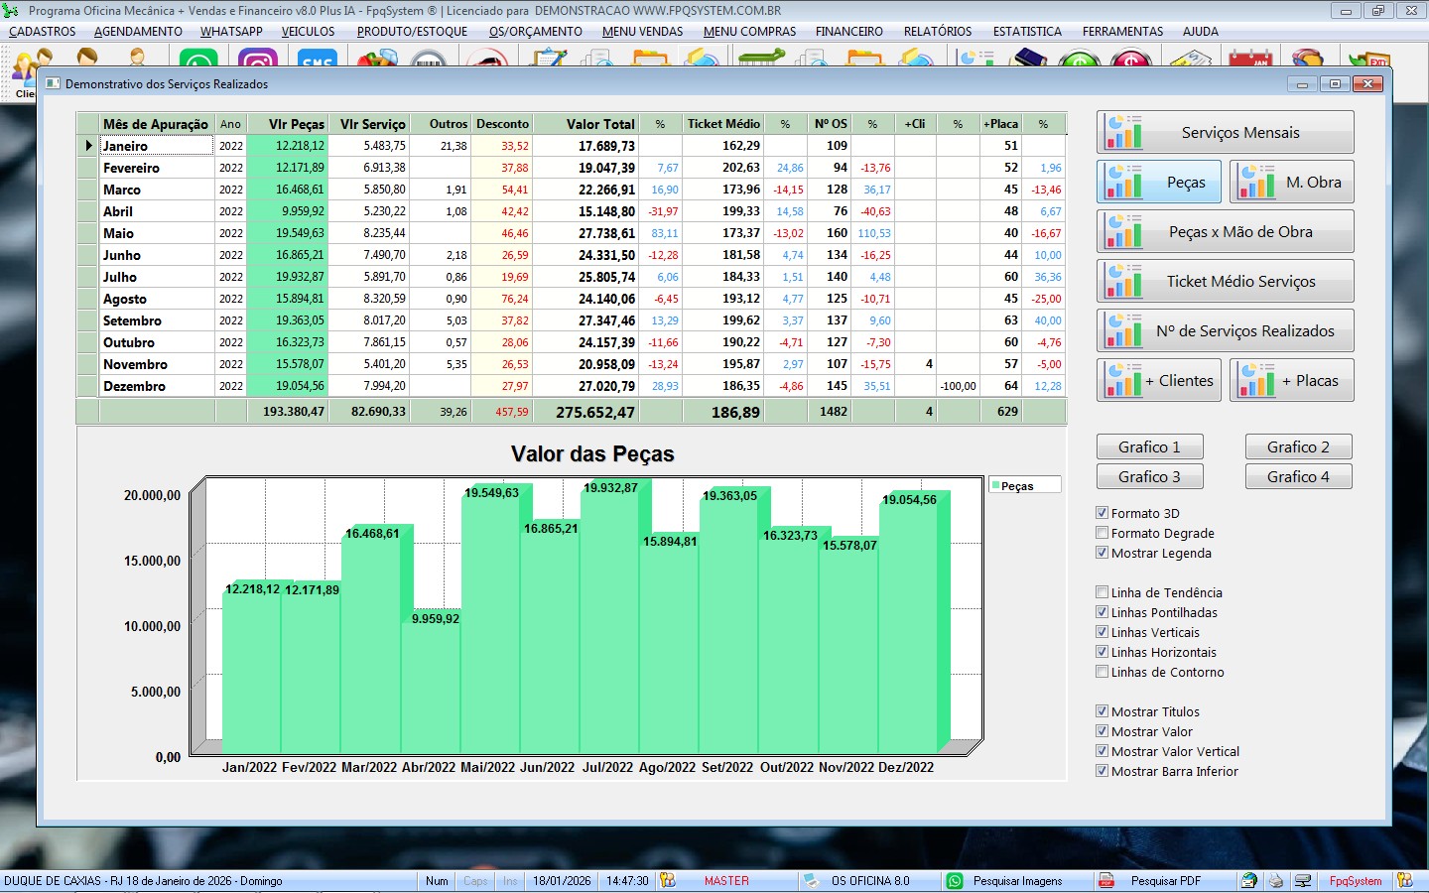Switch to Grafico 2

pyautogui.click(x=1298, y=447)
